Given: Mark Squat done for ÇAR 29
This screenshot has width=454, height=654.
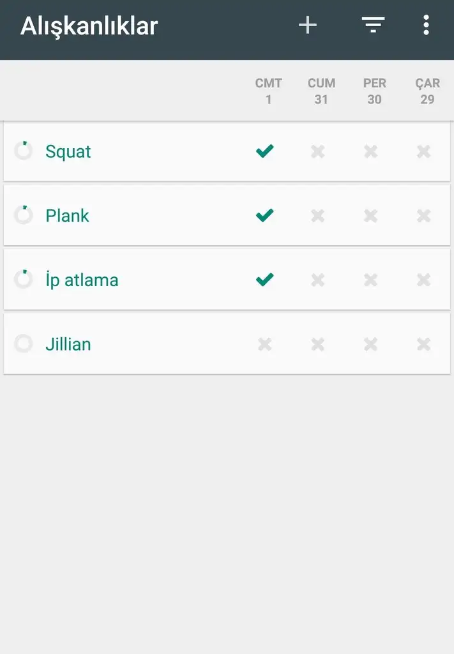Looking at the screenshot, I should [423, 151].
